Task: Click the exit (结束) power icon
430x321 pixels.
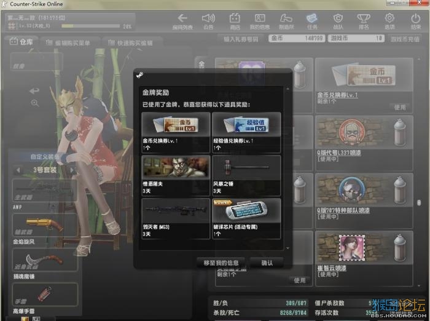Action: pos(416,21)
